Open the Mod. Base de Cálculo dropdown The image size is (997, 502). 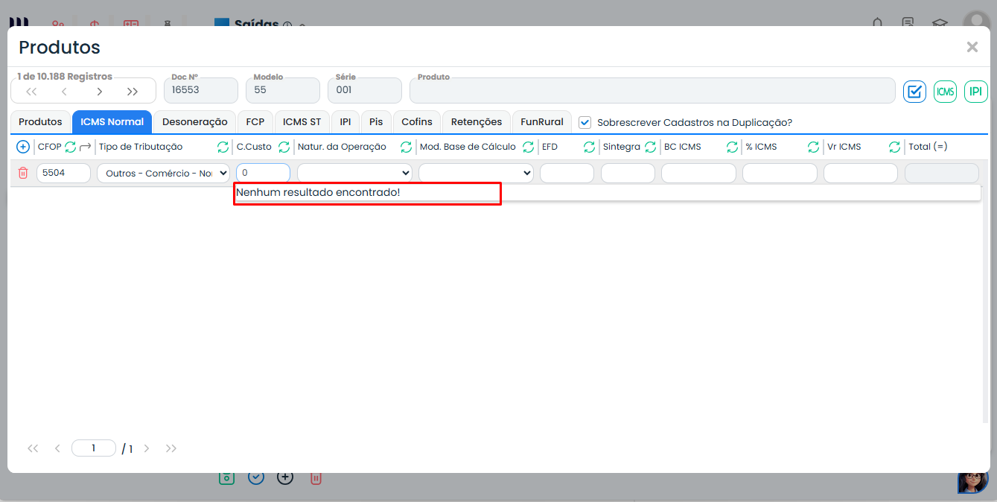click(x=476, y=174)
